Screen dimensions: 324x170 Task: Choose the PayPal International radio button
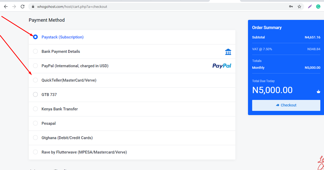pos(35,66)
